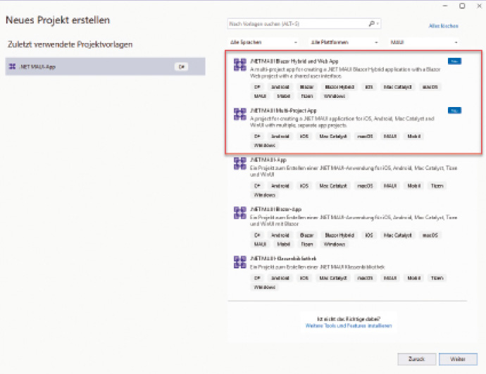Click the .NET MAUI Multi-Project App template icon
Screen dimensions: 486x374
pos(240,114)
